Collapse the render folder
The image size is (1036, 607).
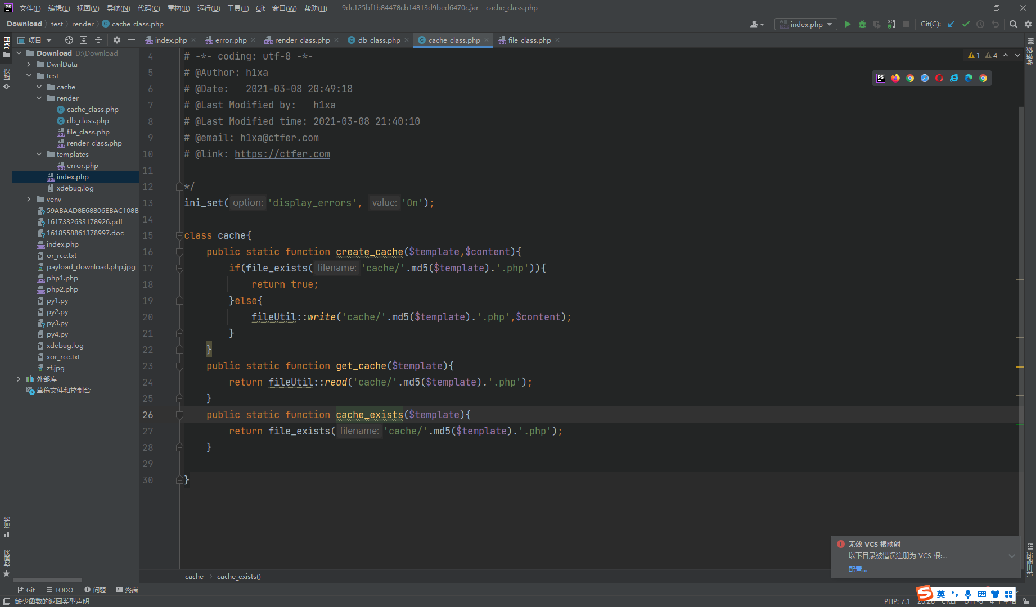click(39, 98)
